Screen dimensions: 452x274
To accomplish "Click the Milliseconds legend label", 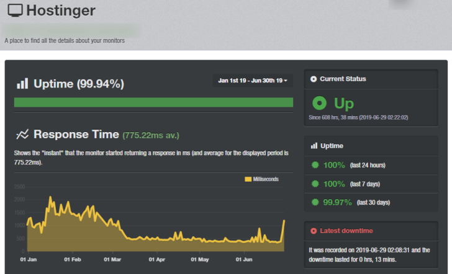I will click(x=266, y=179).
